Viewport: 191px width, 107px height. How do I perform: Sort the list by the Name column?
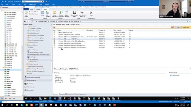[72, 30]
